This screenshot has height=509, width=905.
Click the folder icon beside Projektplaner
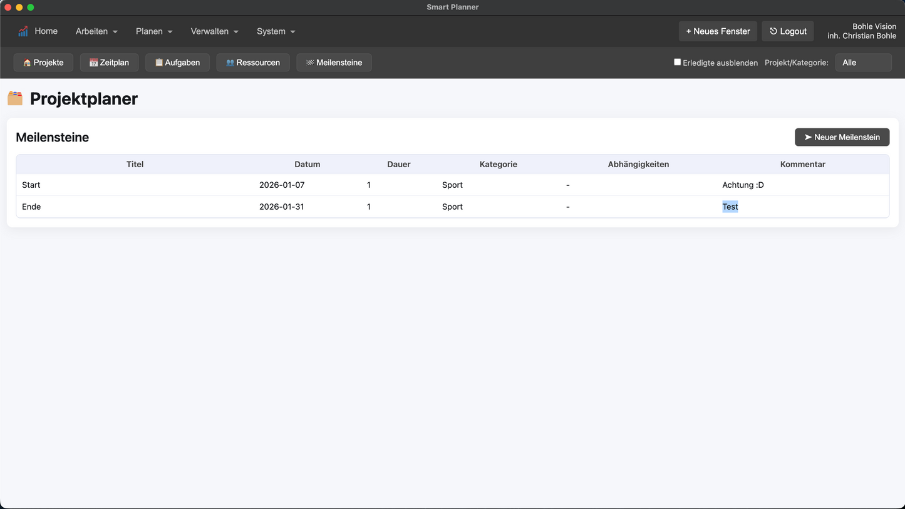(15, 98)
